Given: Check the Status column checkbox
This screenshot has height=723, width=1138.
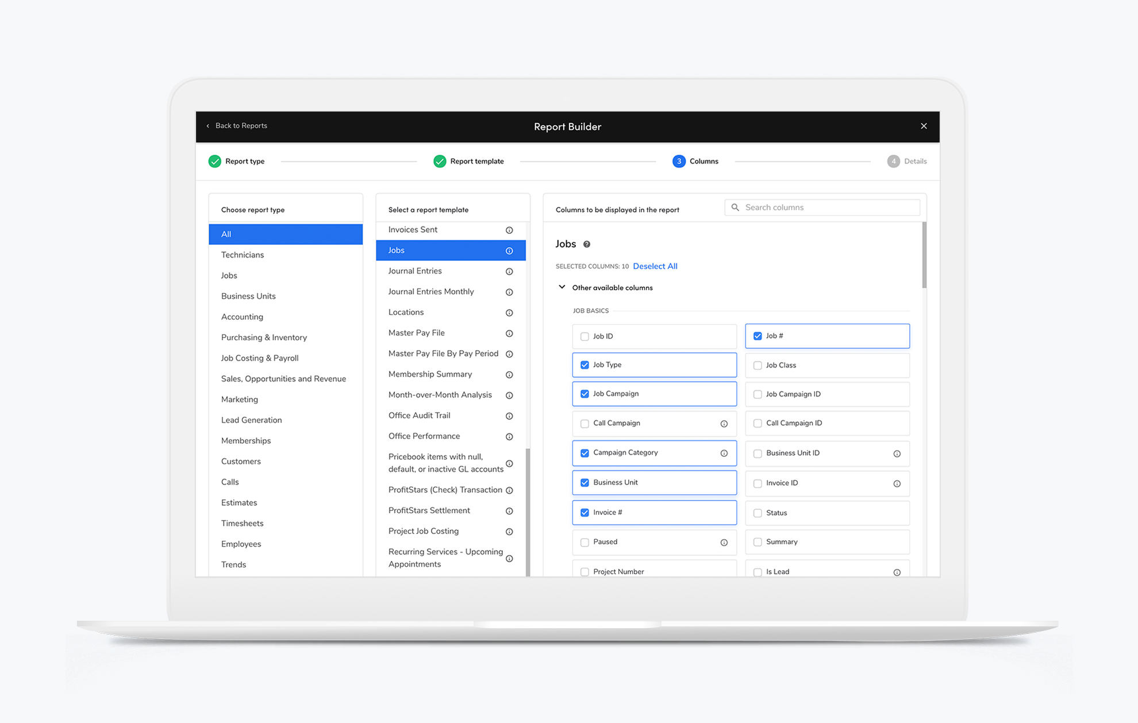Looking at the screenshot, I should (758, 513).
